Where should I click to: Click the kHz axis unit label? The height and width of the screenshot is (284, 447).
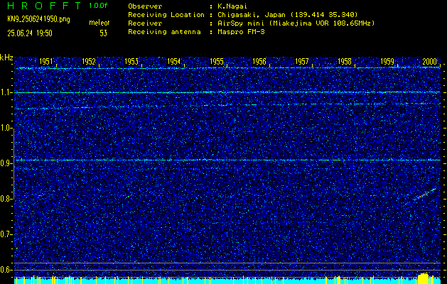(6, 58)
